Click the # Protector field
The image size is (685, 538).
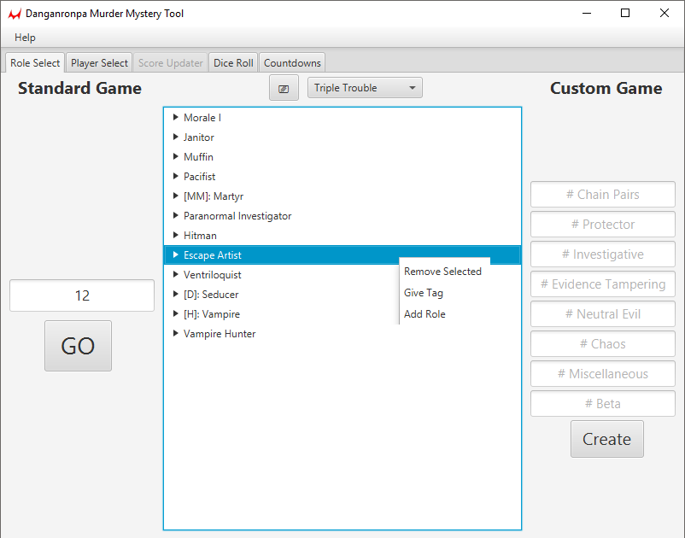pos(603,225)
